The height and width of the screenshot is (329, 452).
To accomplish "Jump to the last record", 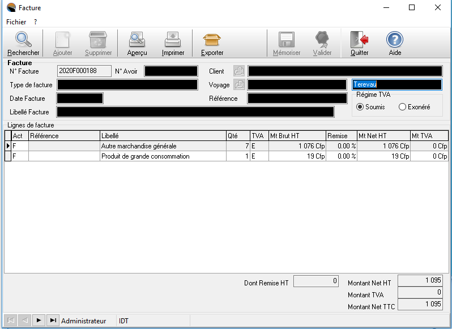I will click(x=53, y=321).
